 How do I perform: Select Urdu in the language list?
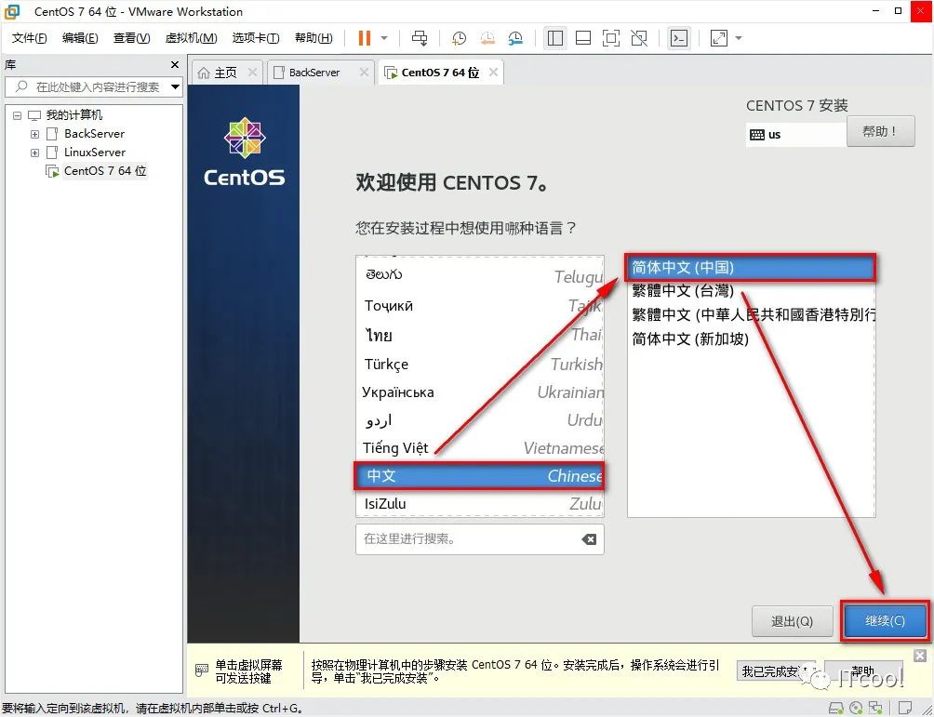click(x=480, y=420)
